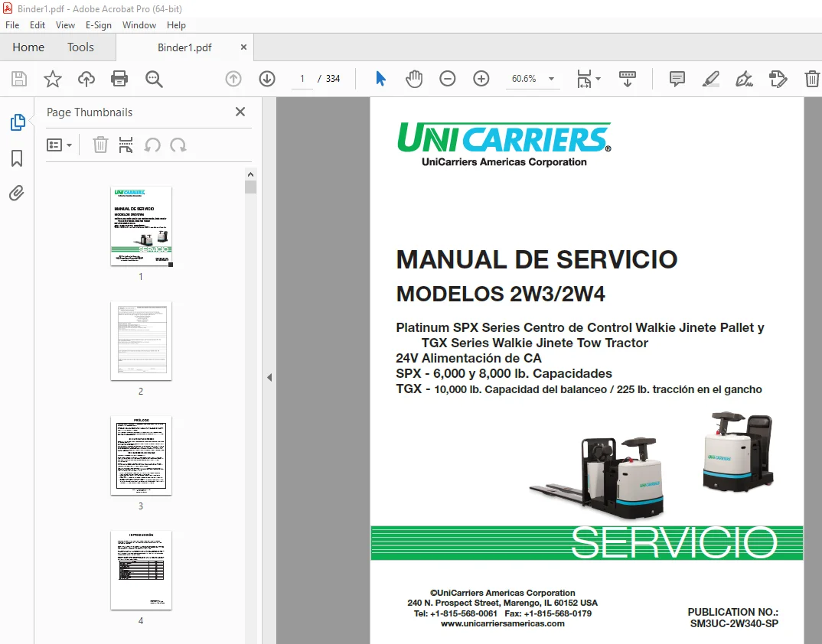
Task: Delete page with toolbar trash icon
Action: click(812, 79)
